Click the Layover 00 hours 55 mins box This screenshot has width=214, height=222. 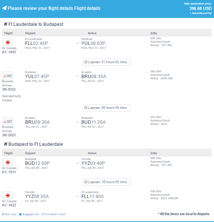click(x=106, y=108)
